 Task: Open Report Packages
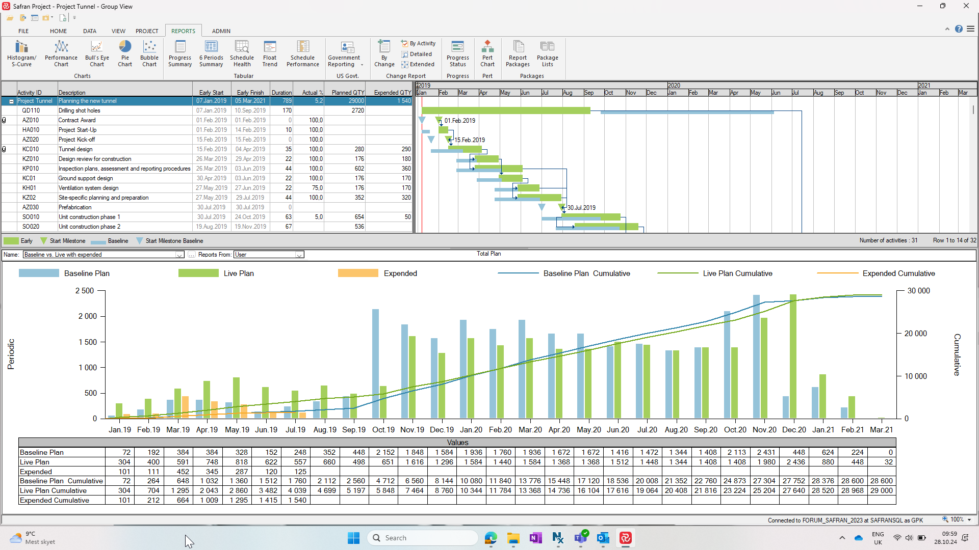point(518,53)
